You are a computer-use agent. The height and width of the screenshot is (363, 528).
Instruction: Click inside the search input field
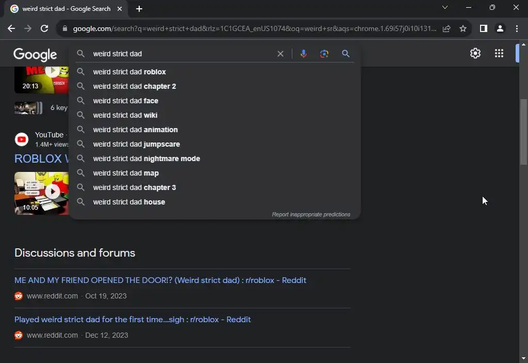pos(182,54)
